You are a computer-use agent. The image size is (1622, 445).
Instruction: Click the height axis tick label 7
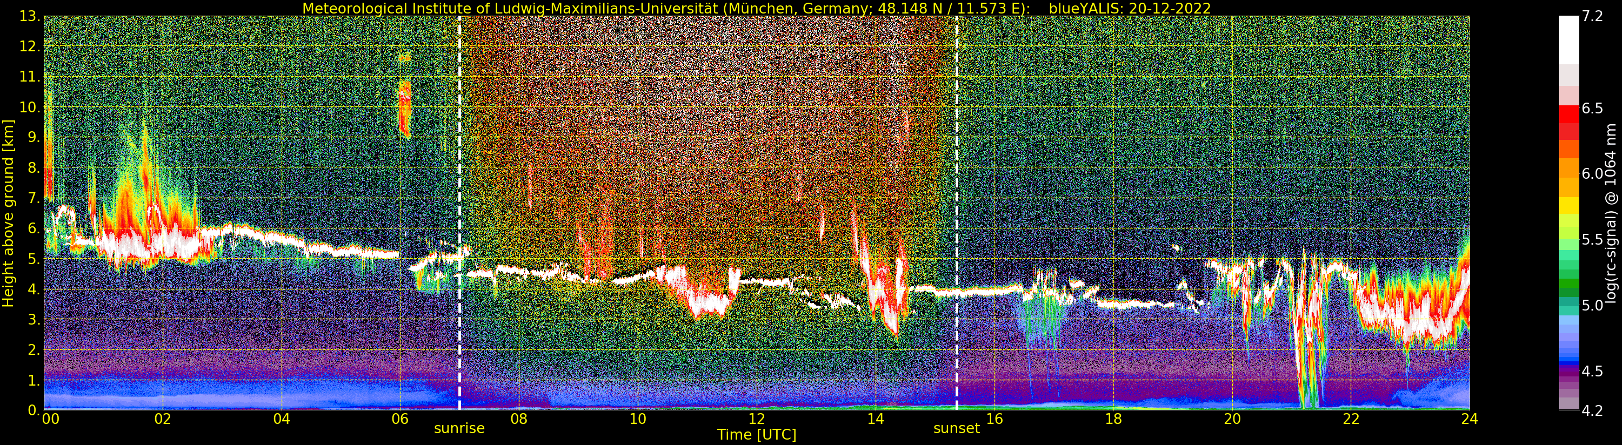point(34,198)
